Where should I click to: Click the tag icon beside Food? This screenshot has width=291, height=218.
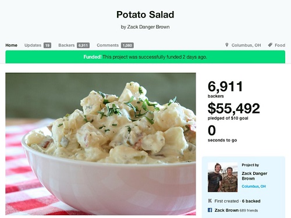270,45
